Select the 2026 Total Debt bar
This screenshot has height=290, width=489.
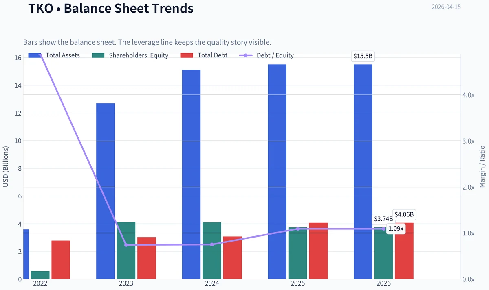(x=404, y=251)
